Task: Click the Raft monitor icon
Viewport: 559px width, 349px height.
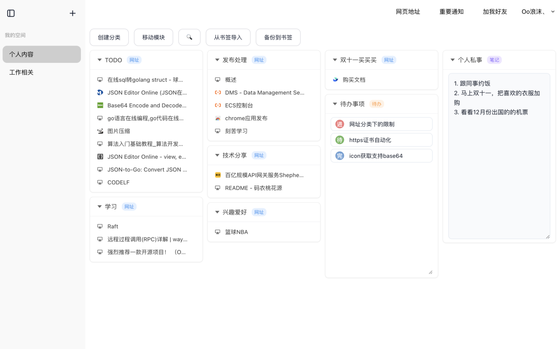Action: click(100, 226)
